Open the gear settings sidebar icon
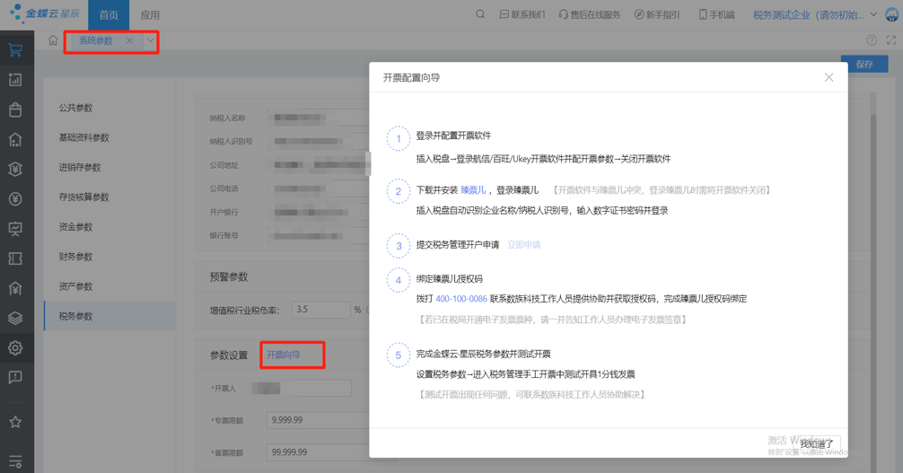Viewport: 903px width, 473px height. [x=15, y=347]
